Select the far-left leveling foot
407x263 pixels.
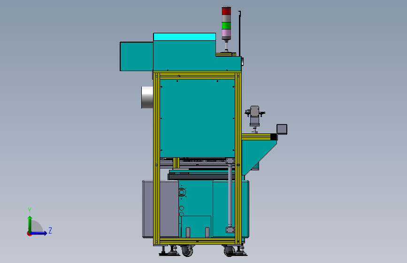[x=163, y=251]
